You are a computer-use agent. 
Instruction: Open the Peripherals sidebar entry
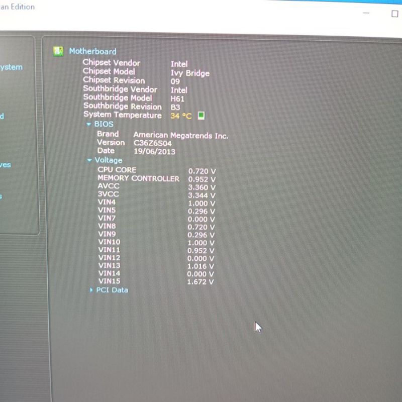click(1, 196)
